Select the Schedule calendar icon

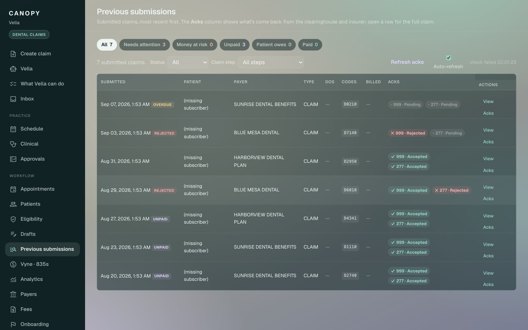click(x=13, y=129)
